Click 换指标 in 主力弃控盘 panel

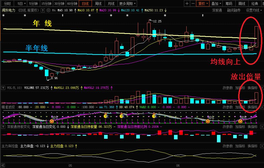click(x=252, y=146)
